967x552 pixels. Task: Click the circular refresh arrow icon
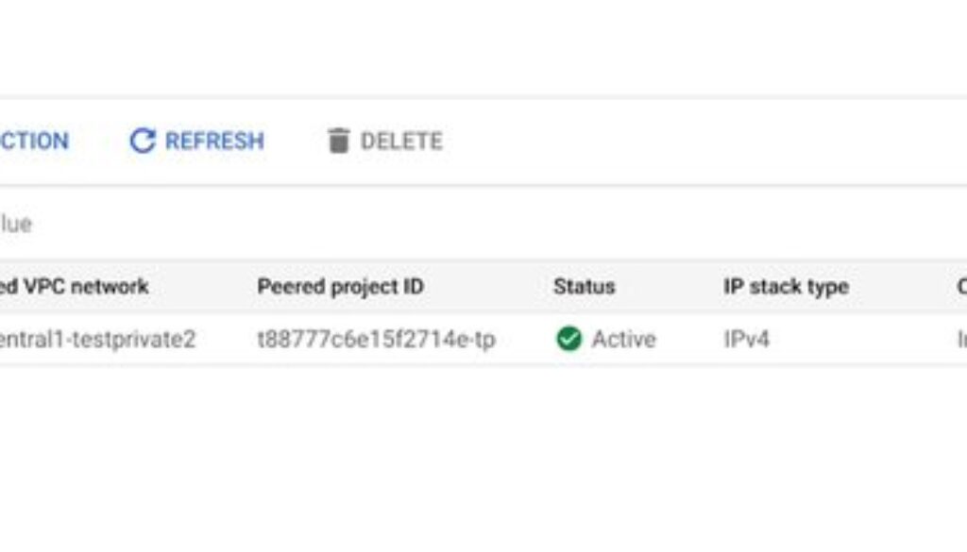pos(142,142)
